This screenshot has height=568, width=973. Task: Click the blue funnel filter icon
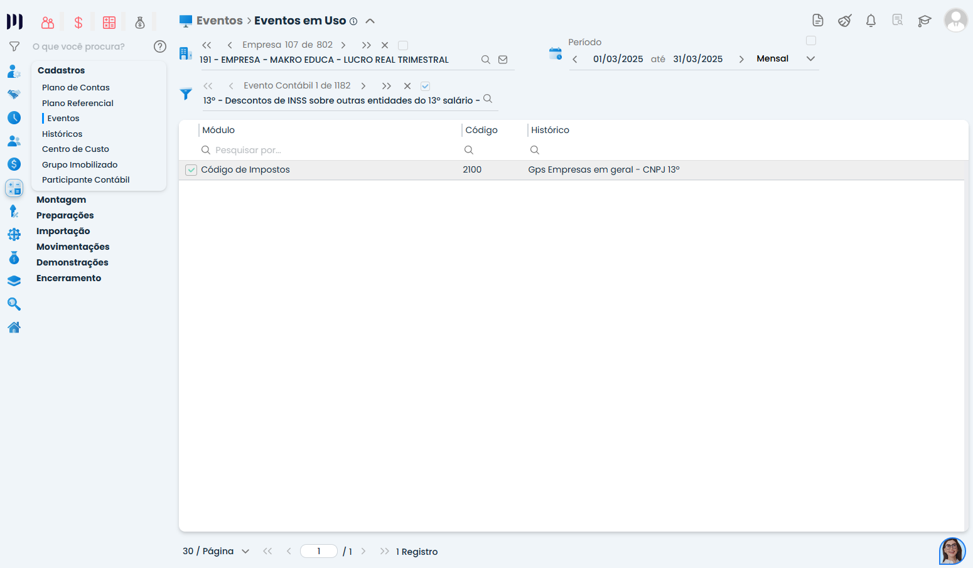[186, 94]
